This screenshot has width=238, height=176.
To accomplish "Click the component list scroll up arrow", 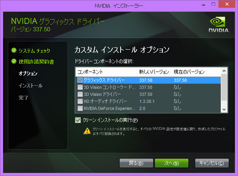I will pyautogui.click(x=224, y=71).
